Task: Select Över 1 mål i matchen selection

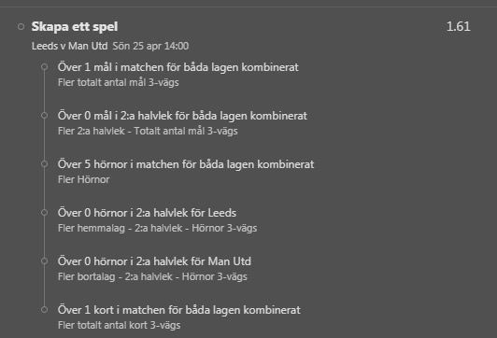Action: pyautogui.click(x=178, y=67)
